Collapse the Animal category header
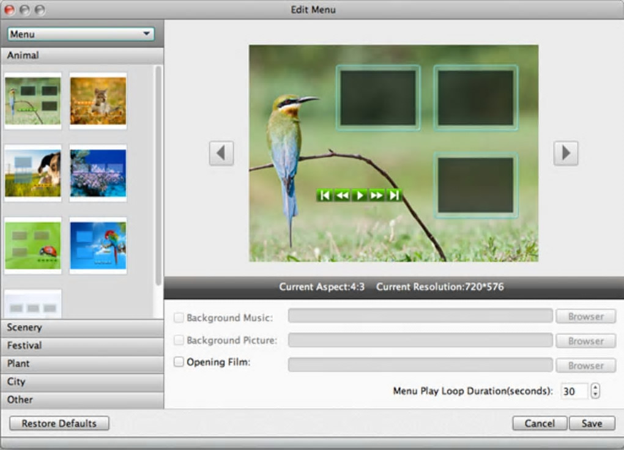Image resolution: width=624 pixels, height=450 pixels. point(82,55)
